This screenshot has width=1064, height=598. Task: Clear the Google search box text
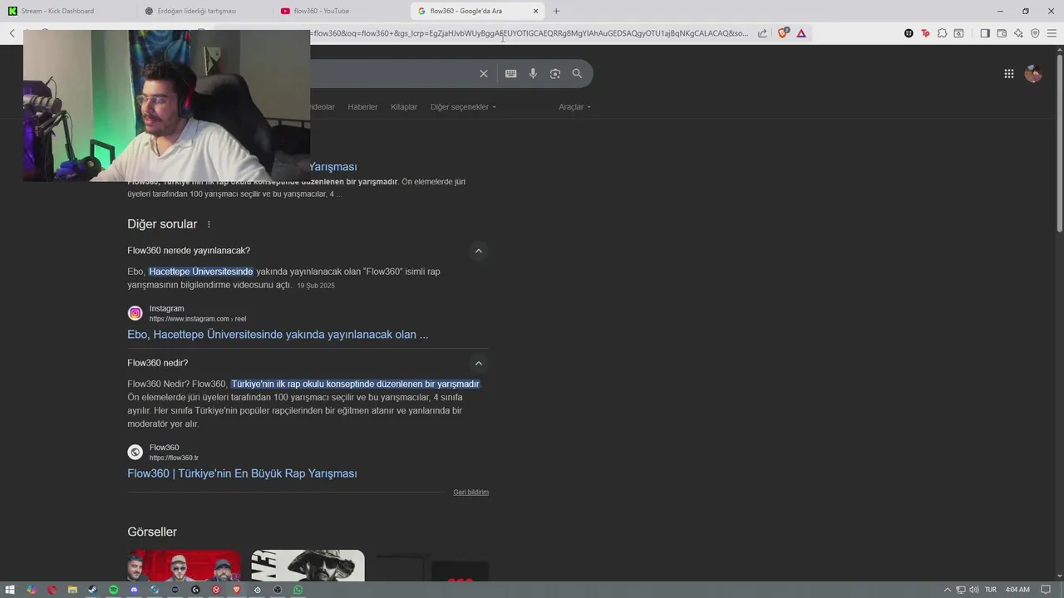point(483,74)
